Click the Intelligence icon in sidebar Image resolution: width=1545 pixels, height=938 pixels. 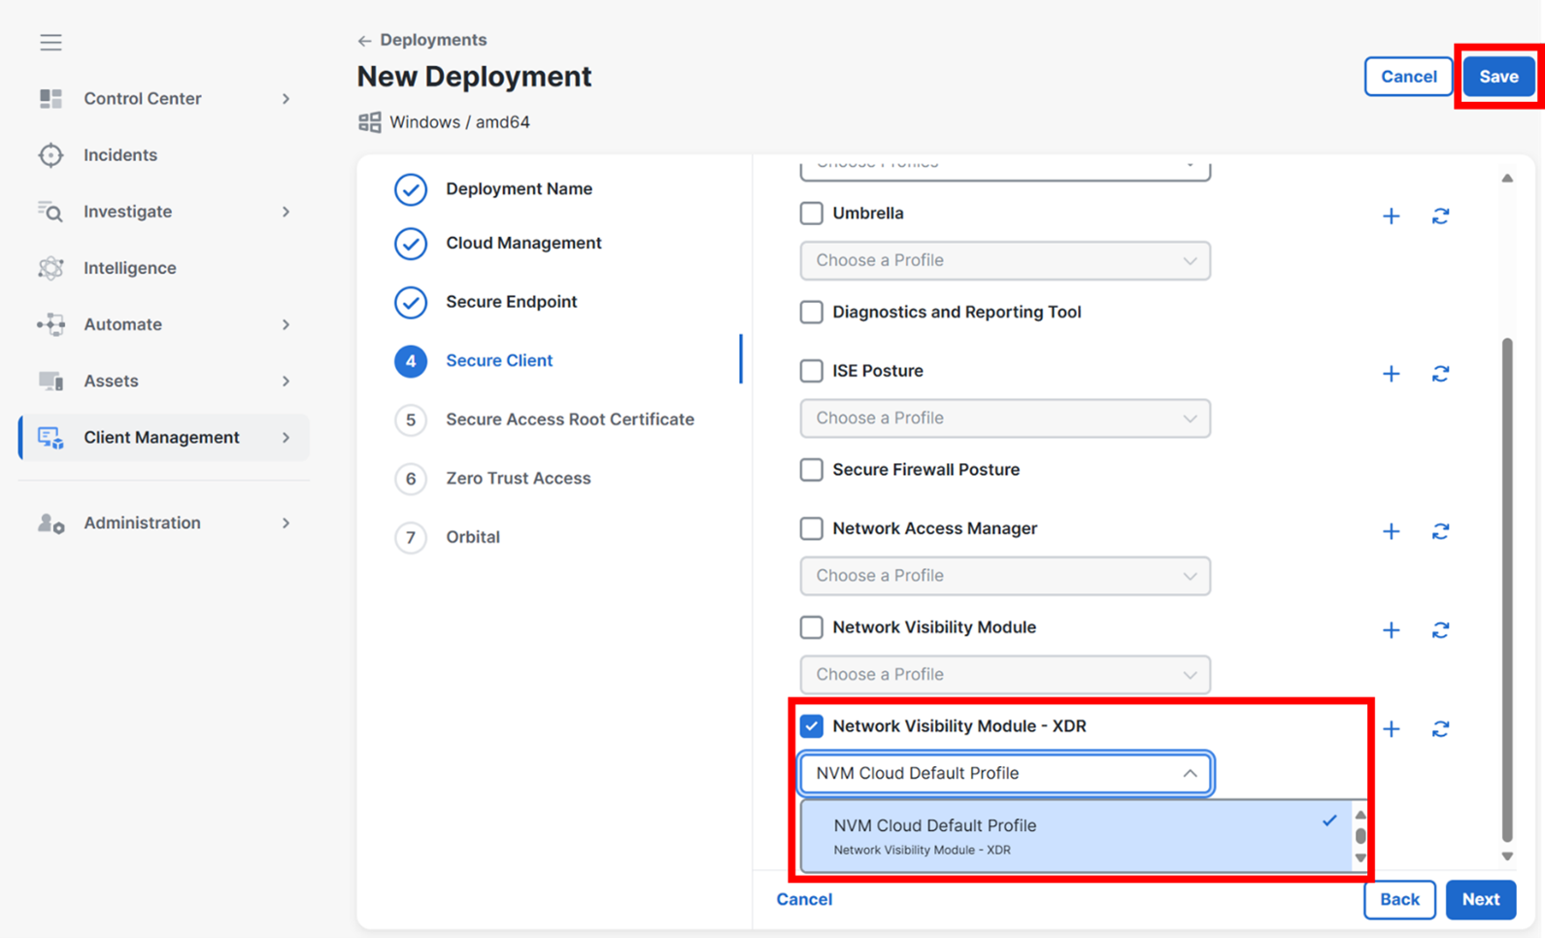pyautogui.click(x=50, y=268)
